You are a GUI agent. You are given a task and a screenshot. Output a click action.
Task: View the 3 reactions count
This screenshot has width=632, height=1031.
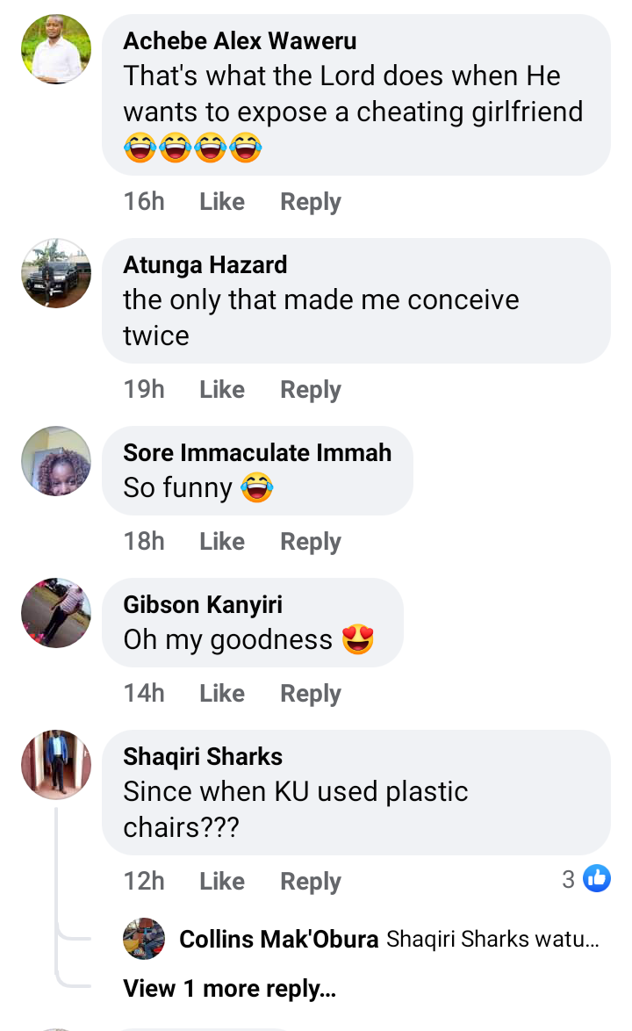click(569, 878)
